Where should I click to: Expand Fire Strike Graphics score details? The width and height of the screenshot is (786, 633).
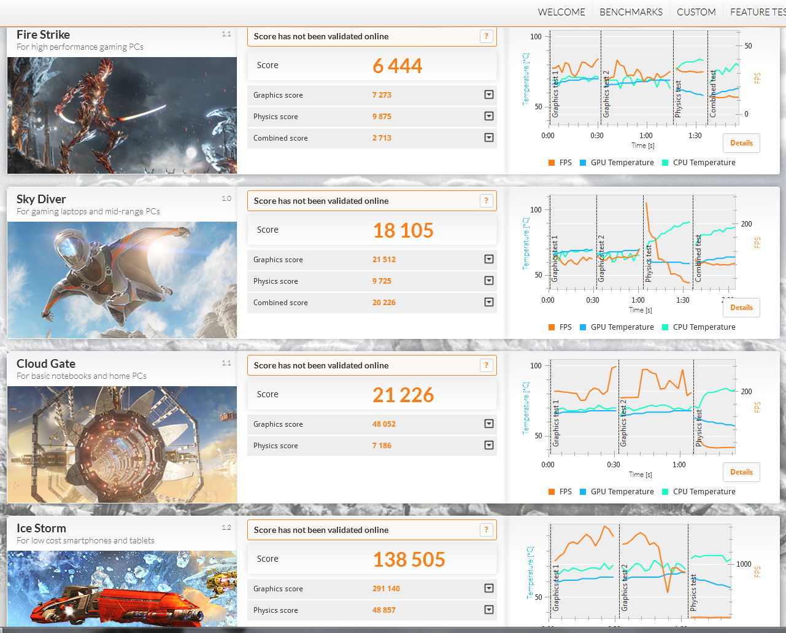point(489,95)
